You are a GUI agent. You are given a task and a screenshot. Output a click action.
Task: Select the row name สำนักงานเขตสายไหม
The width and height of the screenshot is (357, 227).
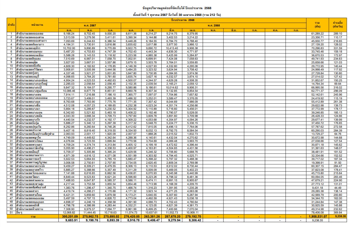point(29,195)
